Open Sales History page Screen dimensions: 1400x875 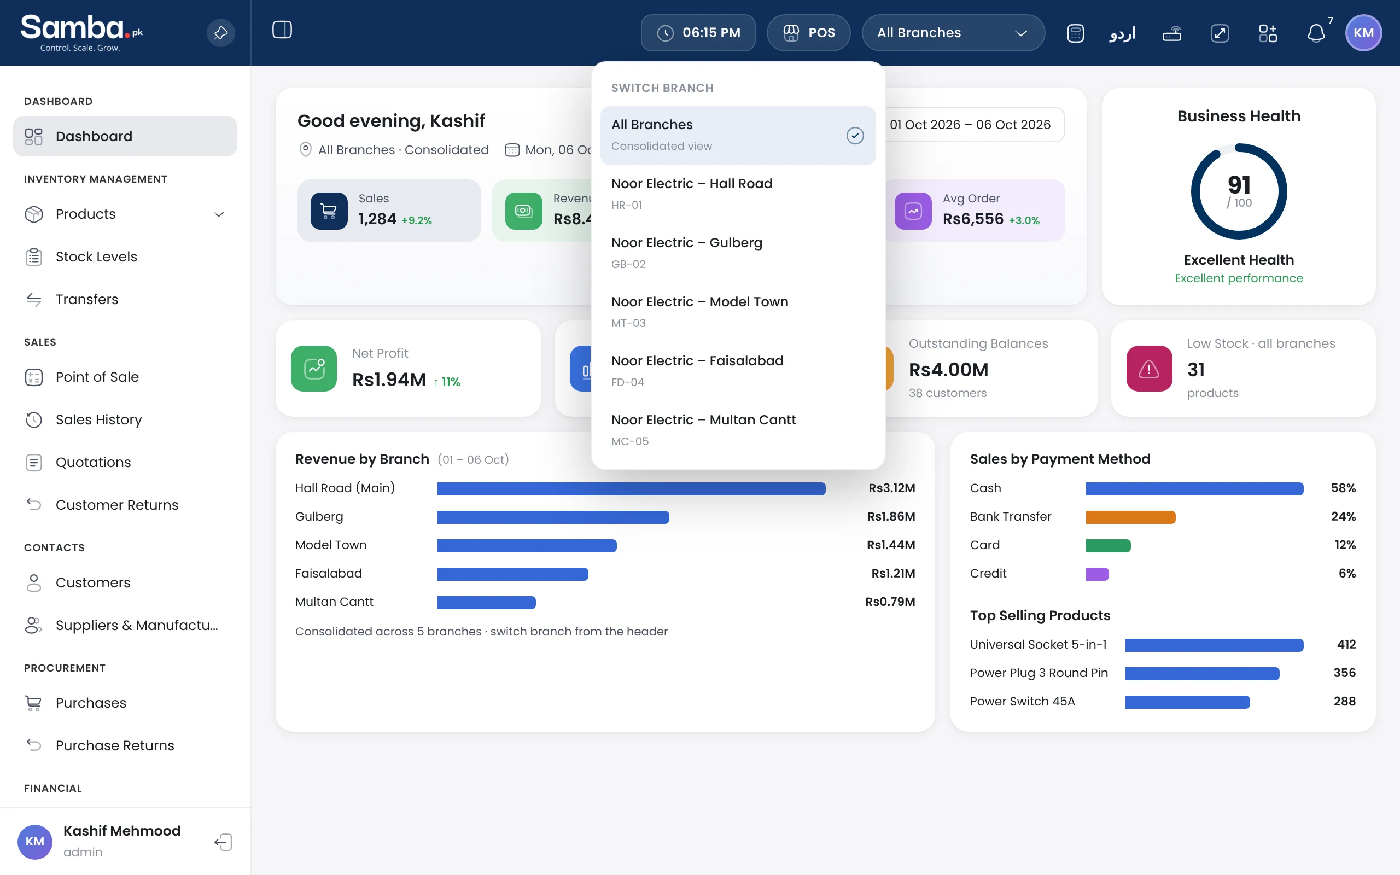(125, 419)
